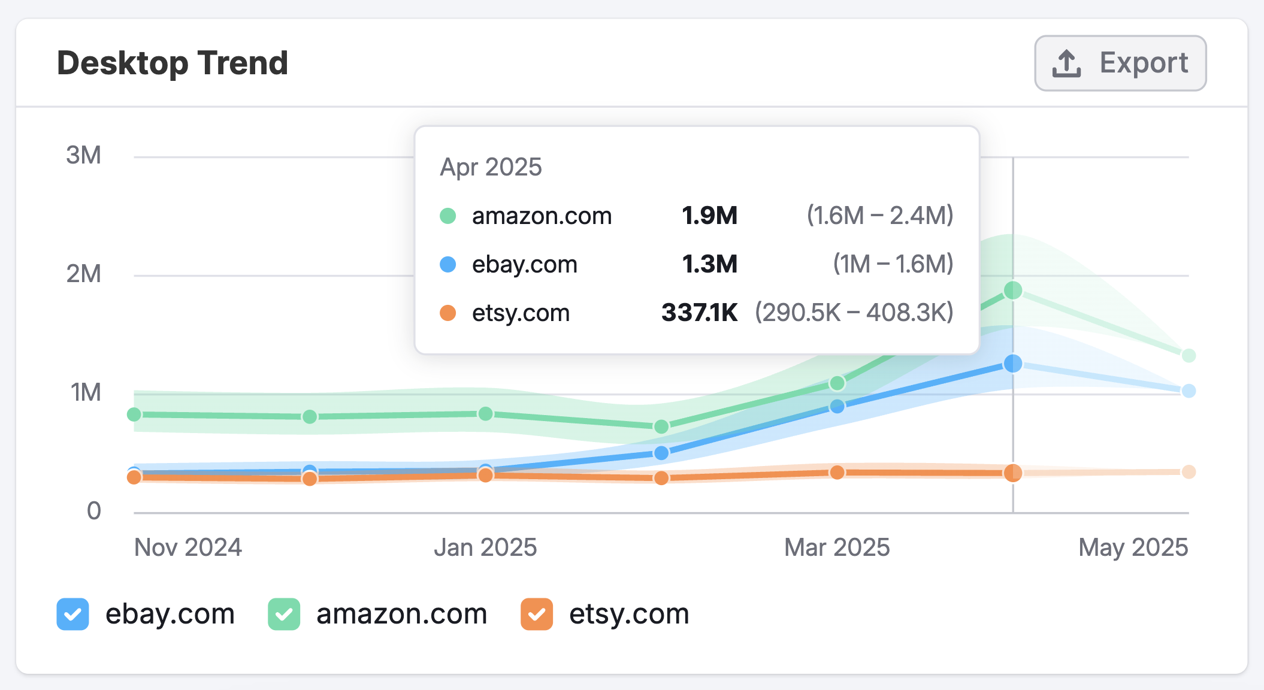Click the amazon.com May 2025 endpoint marker
The height and width of the screenshot is (690, 1264).
coord(1189,355)
